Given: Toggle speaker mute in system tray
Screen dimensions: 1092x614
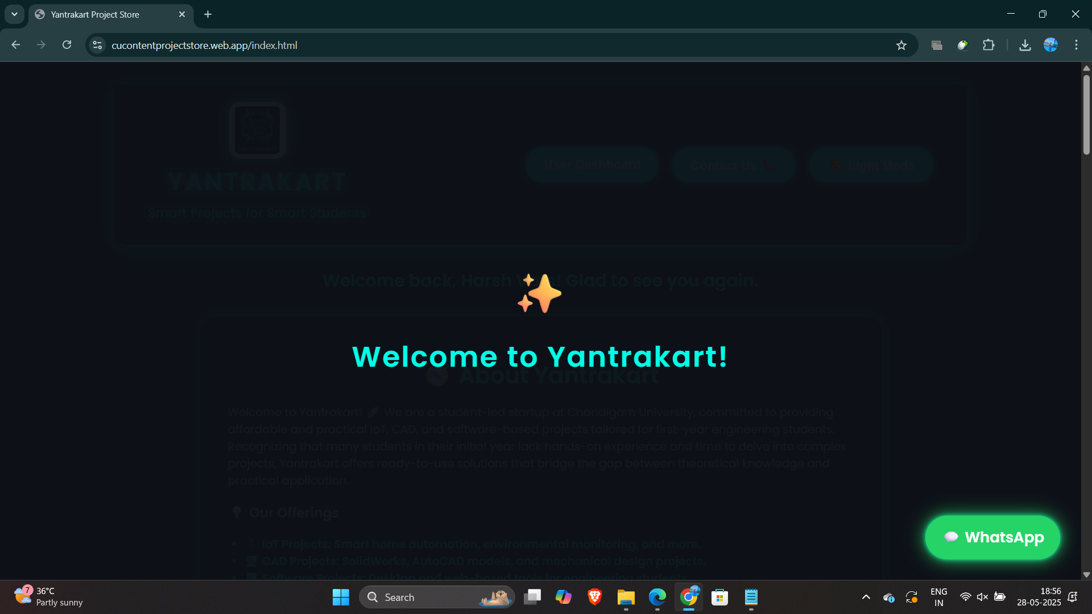Looking at the screenshot, I should (982, 597).
